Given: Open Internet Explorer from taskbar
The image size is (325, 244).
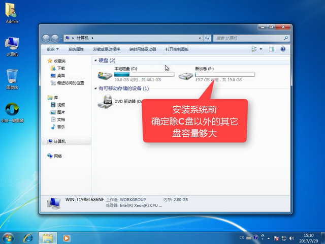Looking at the screenshot, I should coord(28,237).
